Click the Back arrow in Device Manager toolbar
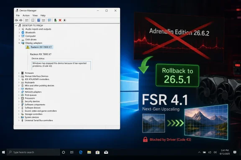This screenshot has width=241, height=160. point(16,20)
